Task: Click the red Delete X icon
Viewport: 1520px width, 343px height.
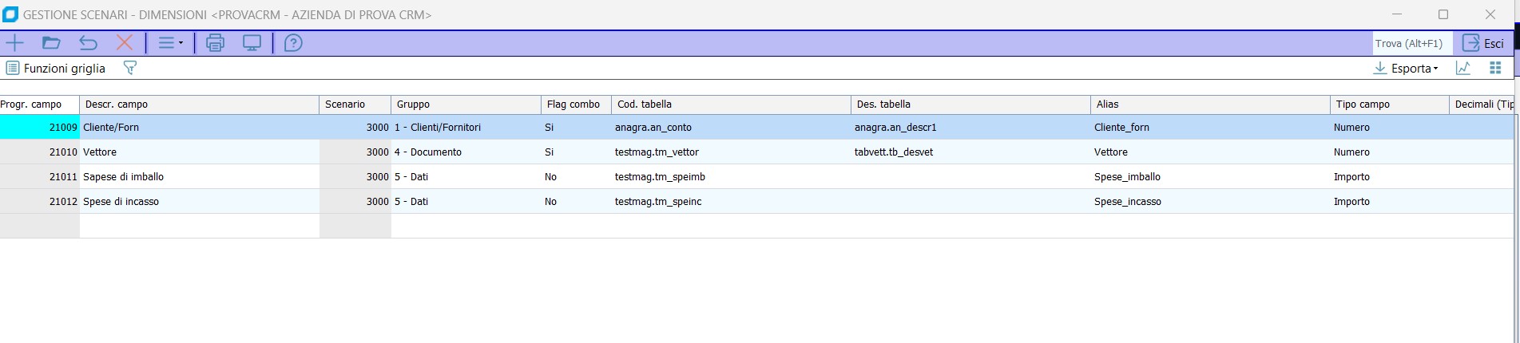Action: [x=125, y=43]
